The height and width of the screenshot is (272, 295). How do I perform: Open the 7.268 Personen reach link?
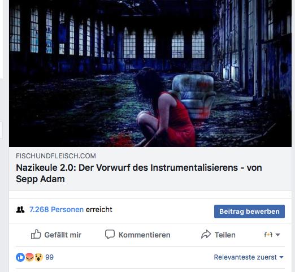[x=57, y=209]
